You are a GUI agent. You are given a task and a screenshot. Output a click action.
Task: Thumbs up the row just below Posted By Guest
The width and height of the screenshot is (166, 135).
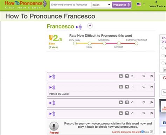click(x=121, y=102)
